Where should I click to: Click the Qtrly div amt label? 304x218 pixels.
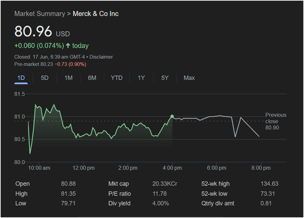[218, 203]
